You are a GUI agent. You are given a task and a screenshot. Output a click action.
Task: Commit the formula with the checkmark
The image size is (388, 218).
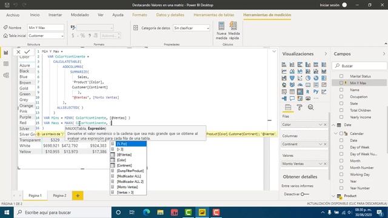27,51
